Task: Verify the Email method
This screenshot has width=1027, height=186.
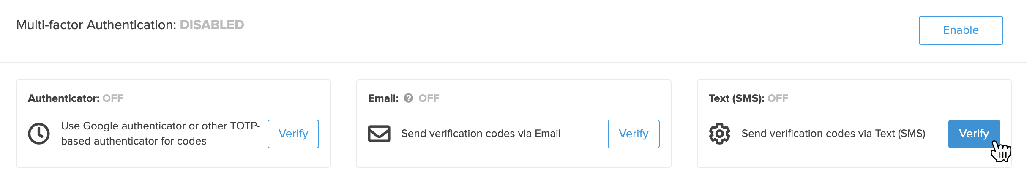Action: coord(634,134)
